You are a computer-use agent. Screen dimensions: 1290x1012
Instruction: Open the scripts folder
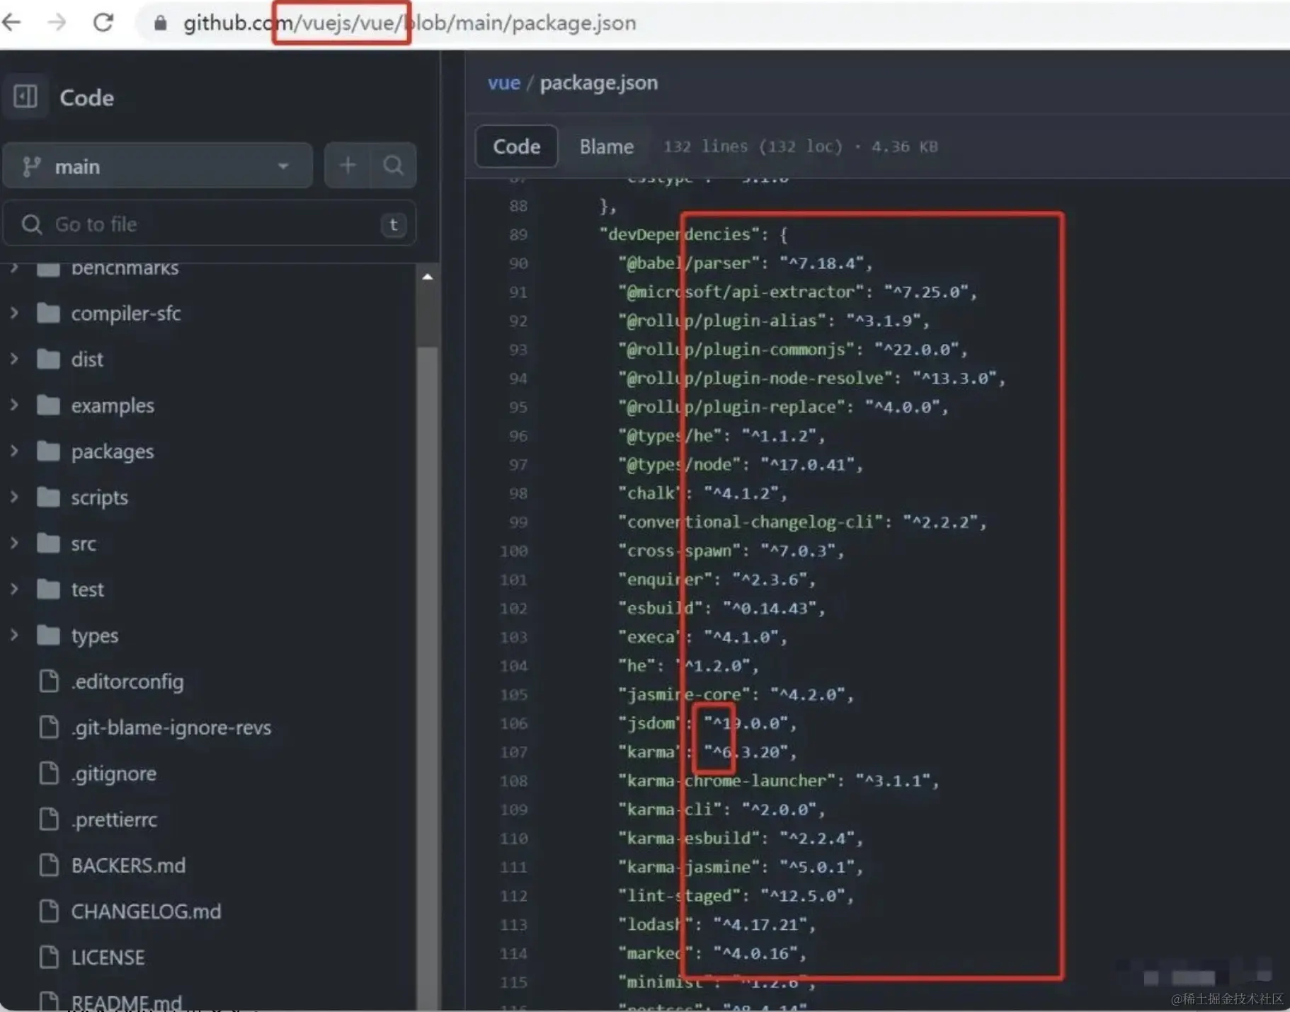point(99,498)
